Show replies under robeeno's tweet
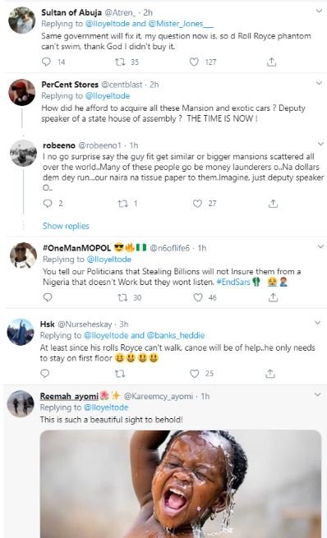This screenshot has height=538, width=327. tap(66, 226)
